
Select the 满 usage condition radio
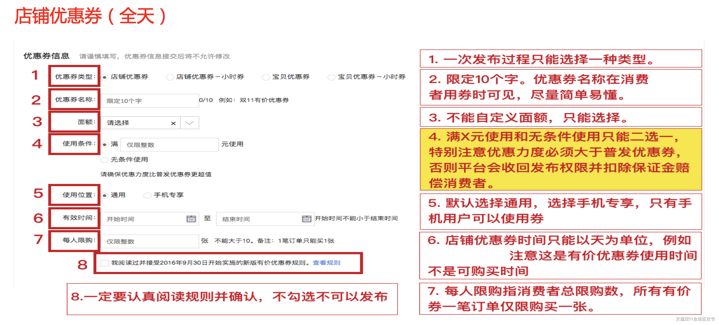pos(105,144)
